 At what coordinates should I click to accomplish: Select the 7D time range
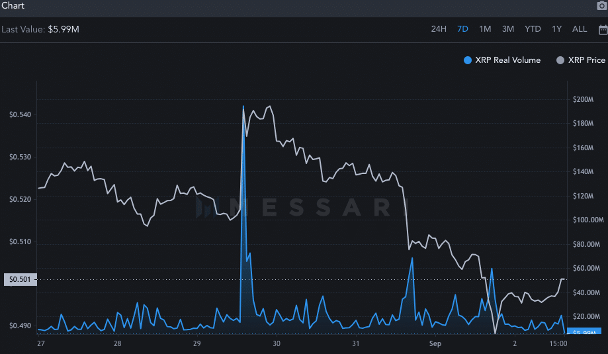462,29
